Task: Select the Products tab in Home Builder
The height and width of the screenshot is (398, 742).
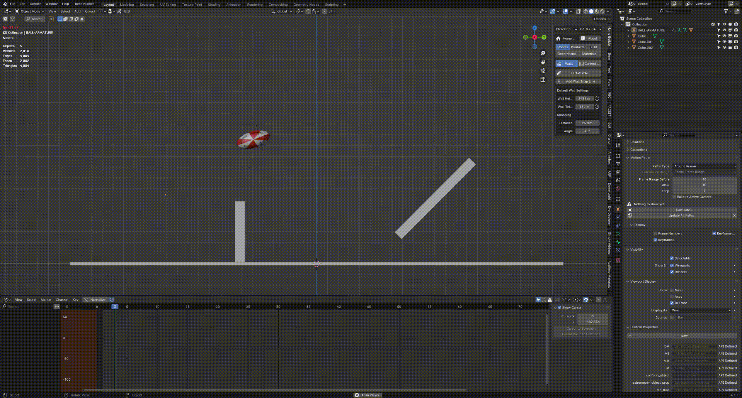Action: click(x=578, y=47)
